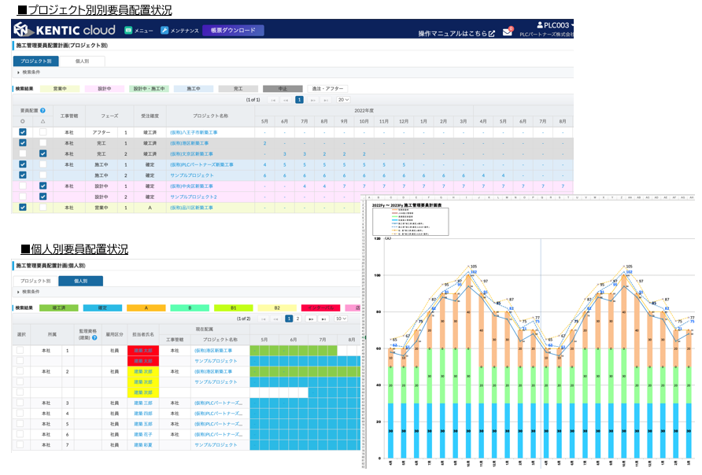Select the プロジェクト別 tab in project view
This screenshot has height=475, width=702.
click(36, 61)
